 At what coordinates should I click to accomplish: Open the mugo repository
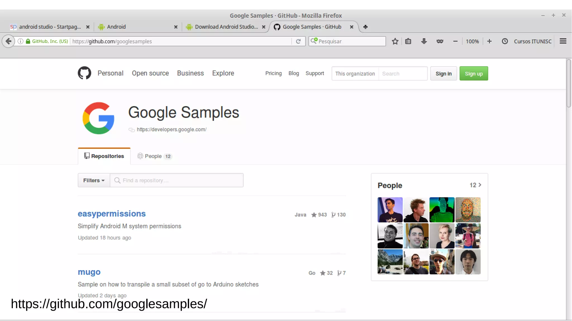[89, 272]
